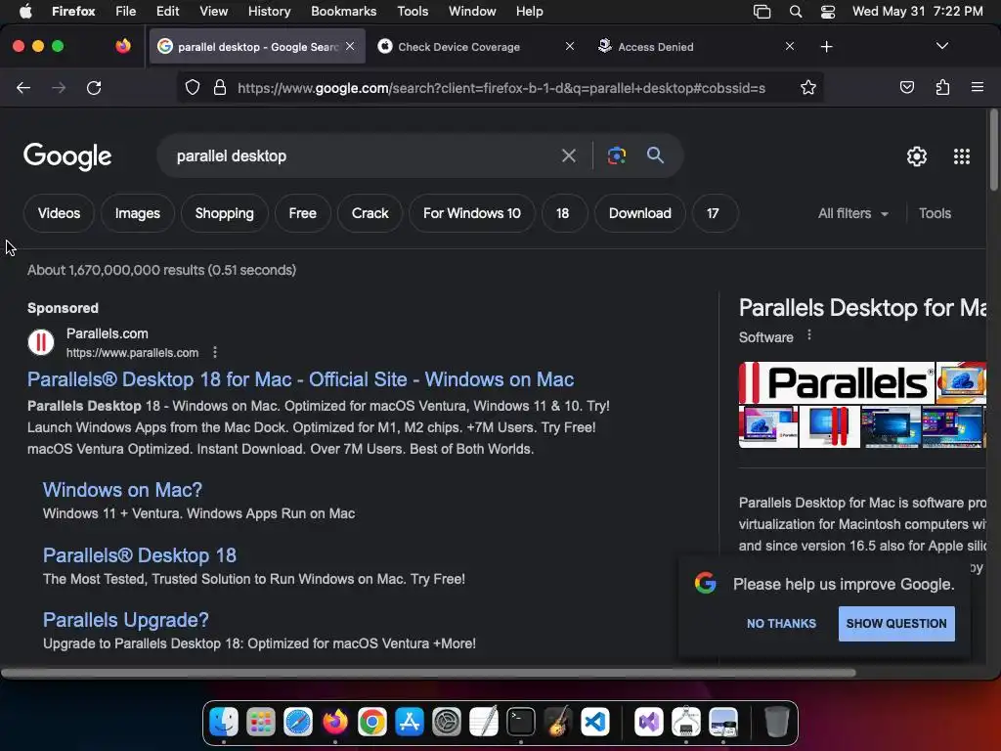Close the Access Denied tab
Viewport: 1001px width, 751px height.
click(790, 46)
